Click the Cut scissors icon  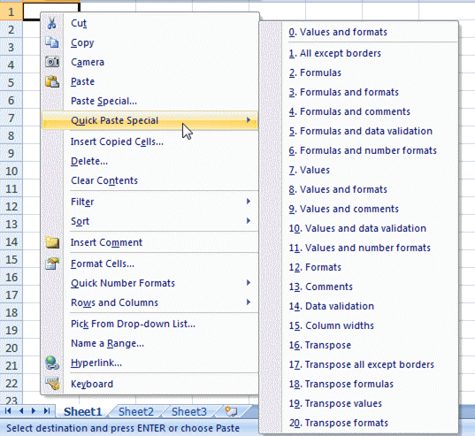[52, 23]
